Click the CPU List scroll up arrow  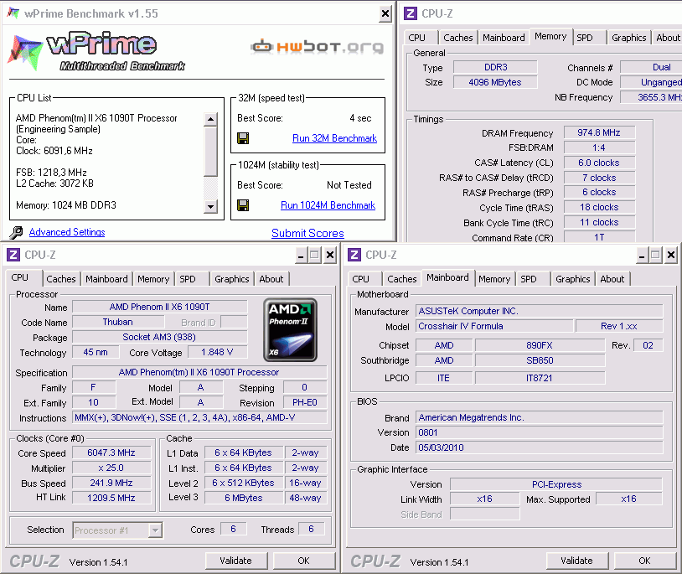tap(210, 119)
